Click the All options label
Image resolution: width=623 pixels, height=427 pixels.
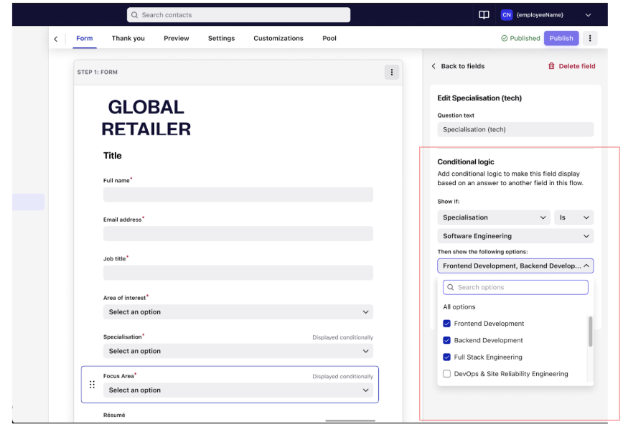(459, 307)
